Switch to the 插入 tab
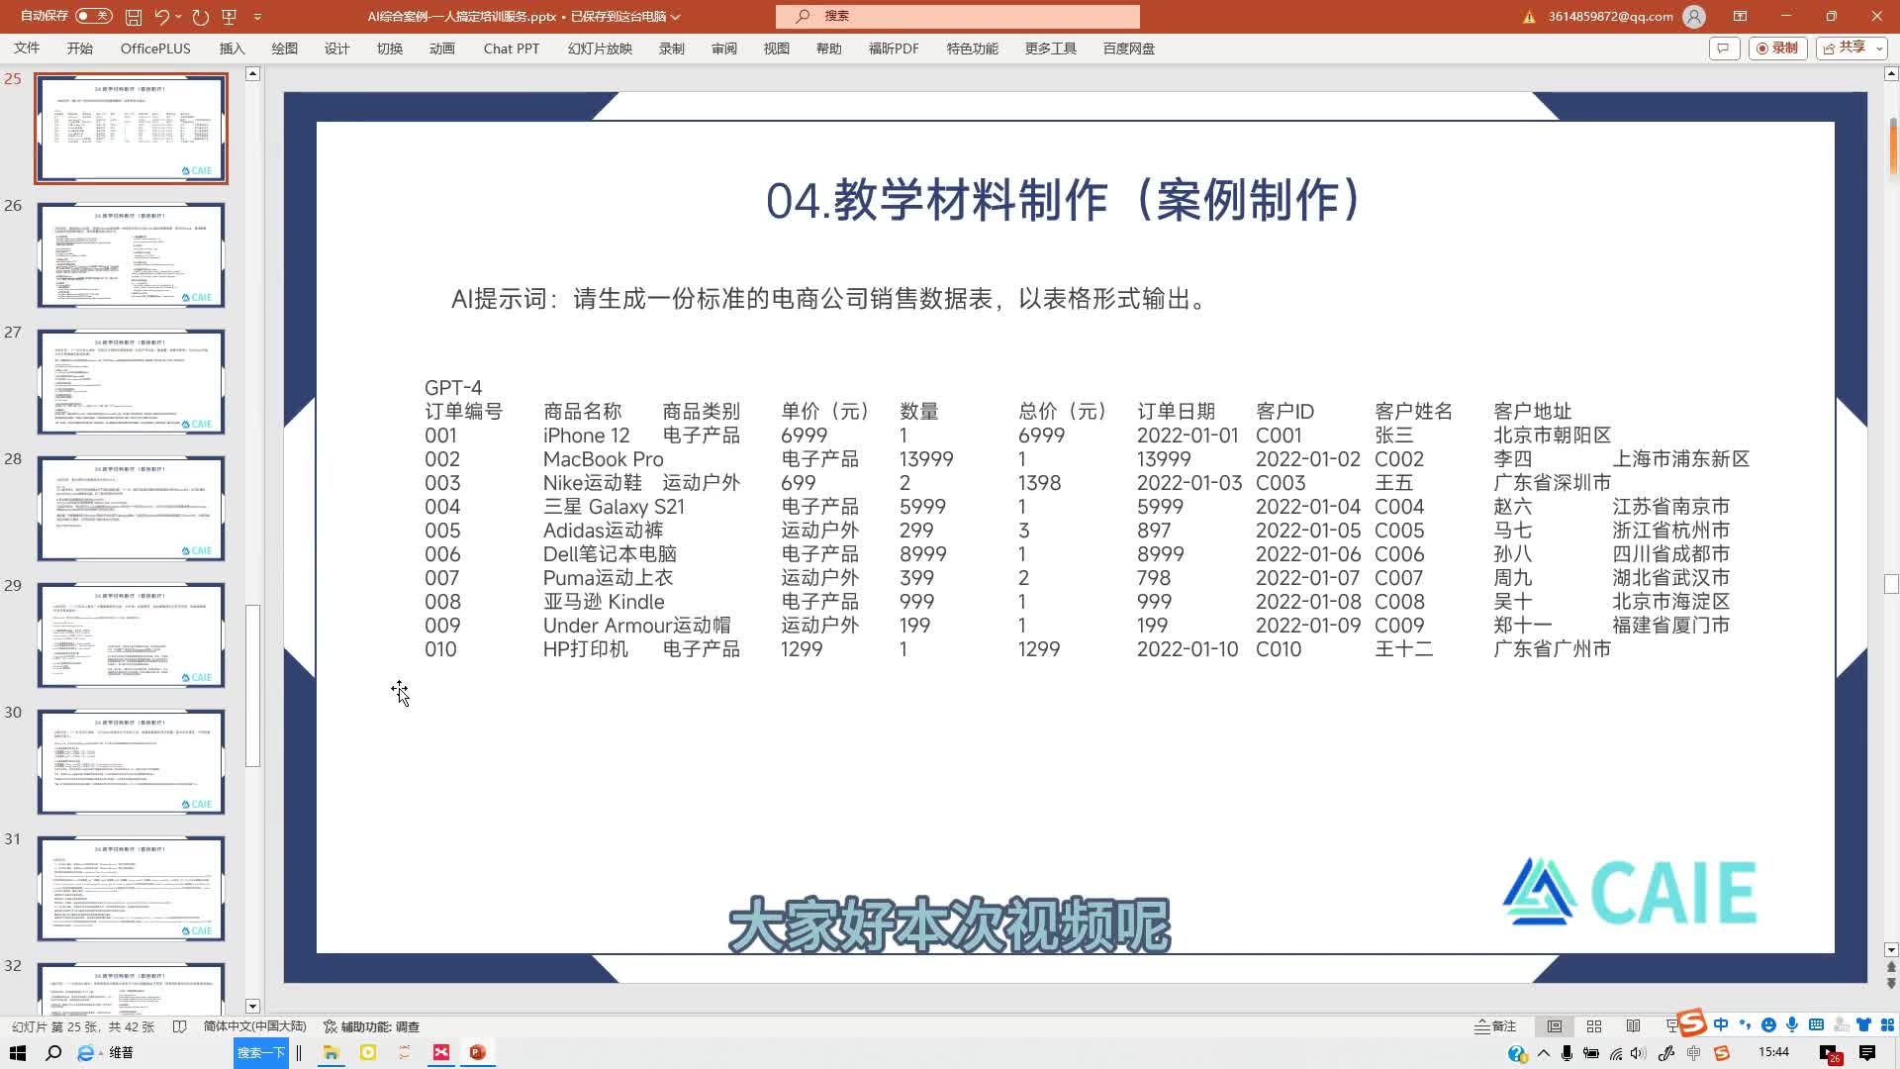The image size is (1900, 1069). [x=232, y=49]
